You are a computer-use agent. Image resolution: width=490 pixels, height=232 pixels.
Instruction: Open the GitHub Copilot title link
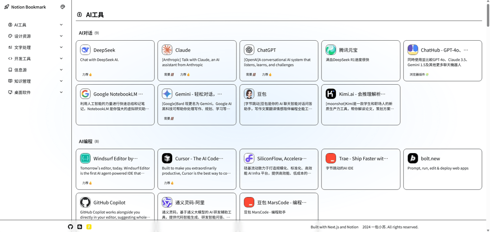(110, 203)
